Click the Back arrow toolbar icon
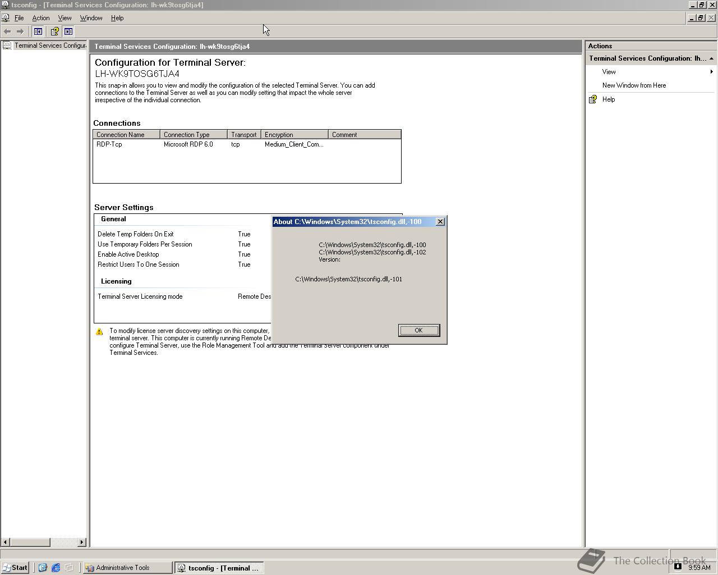Viewport: 718px width, 575px height. 7,31
